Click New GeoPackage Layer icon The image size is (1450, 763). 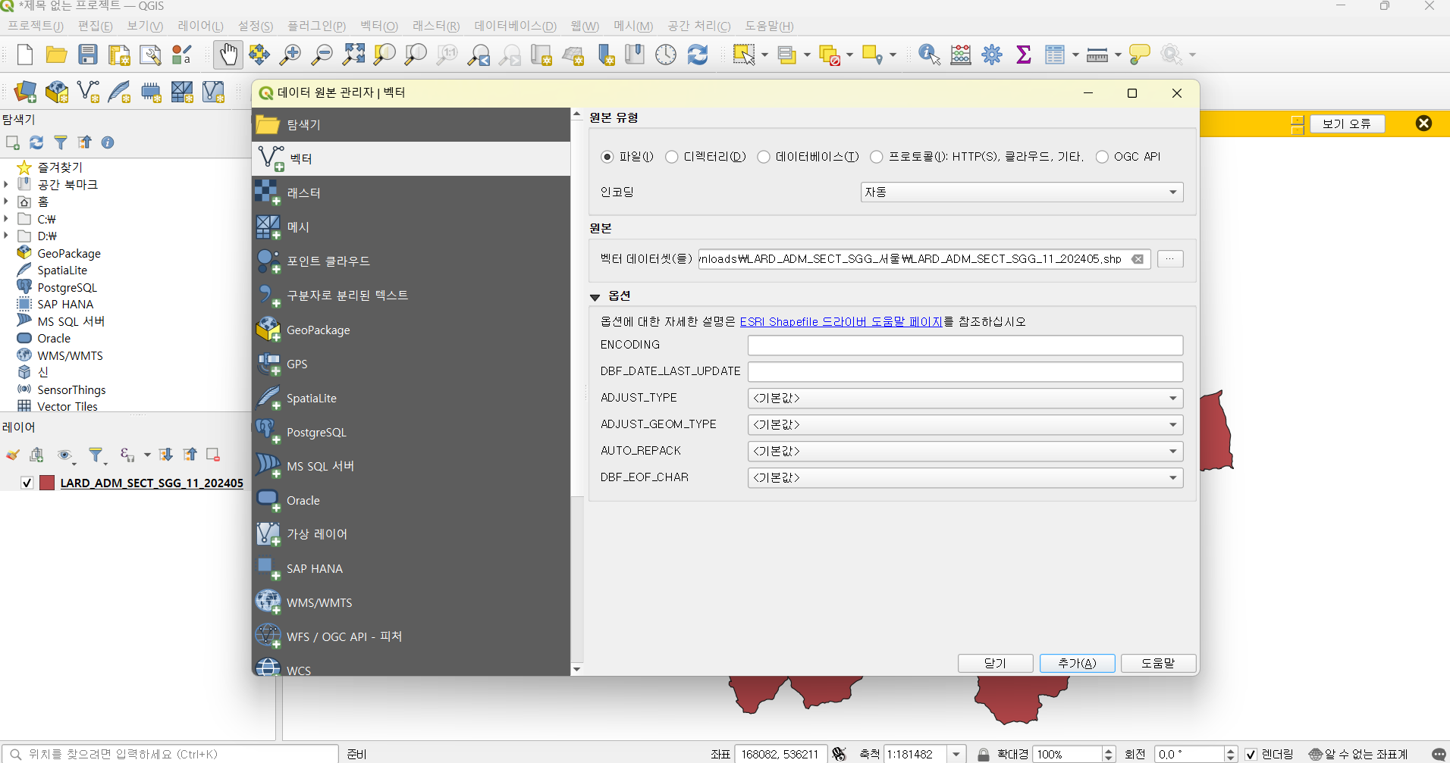point(57,92)
